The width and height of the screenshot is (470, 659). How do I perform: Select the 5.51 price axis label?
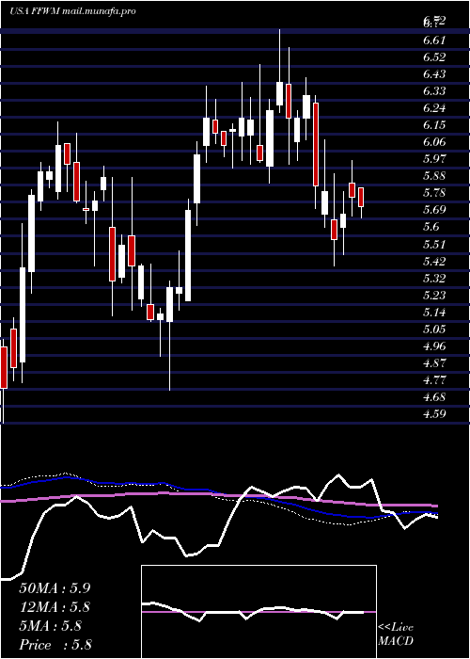434,244
